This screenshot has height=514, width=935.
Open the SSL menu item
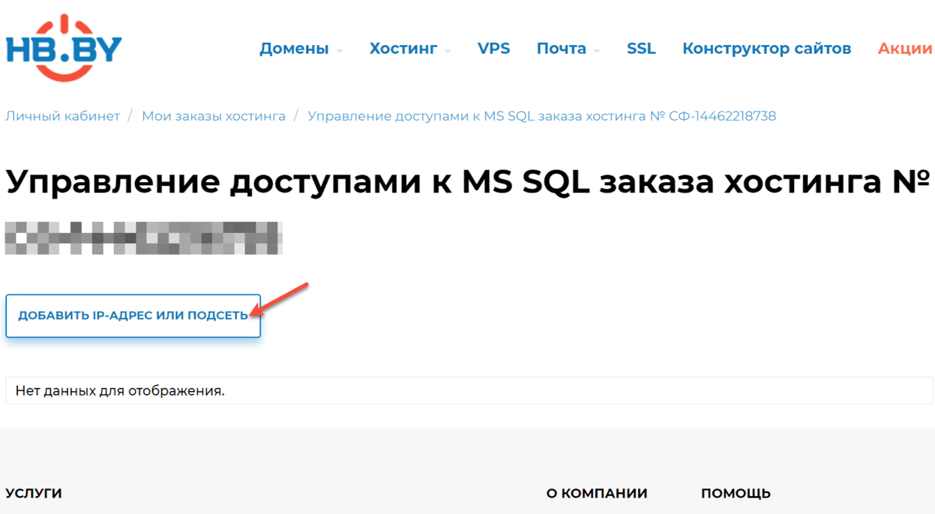point(640,48)
